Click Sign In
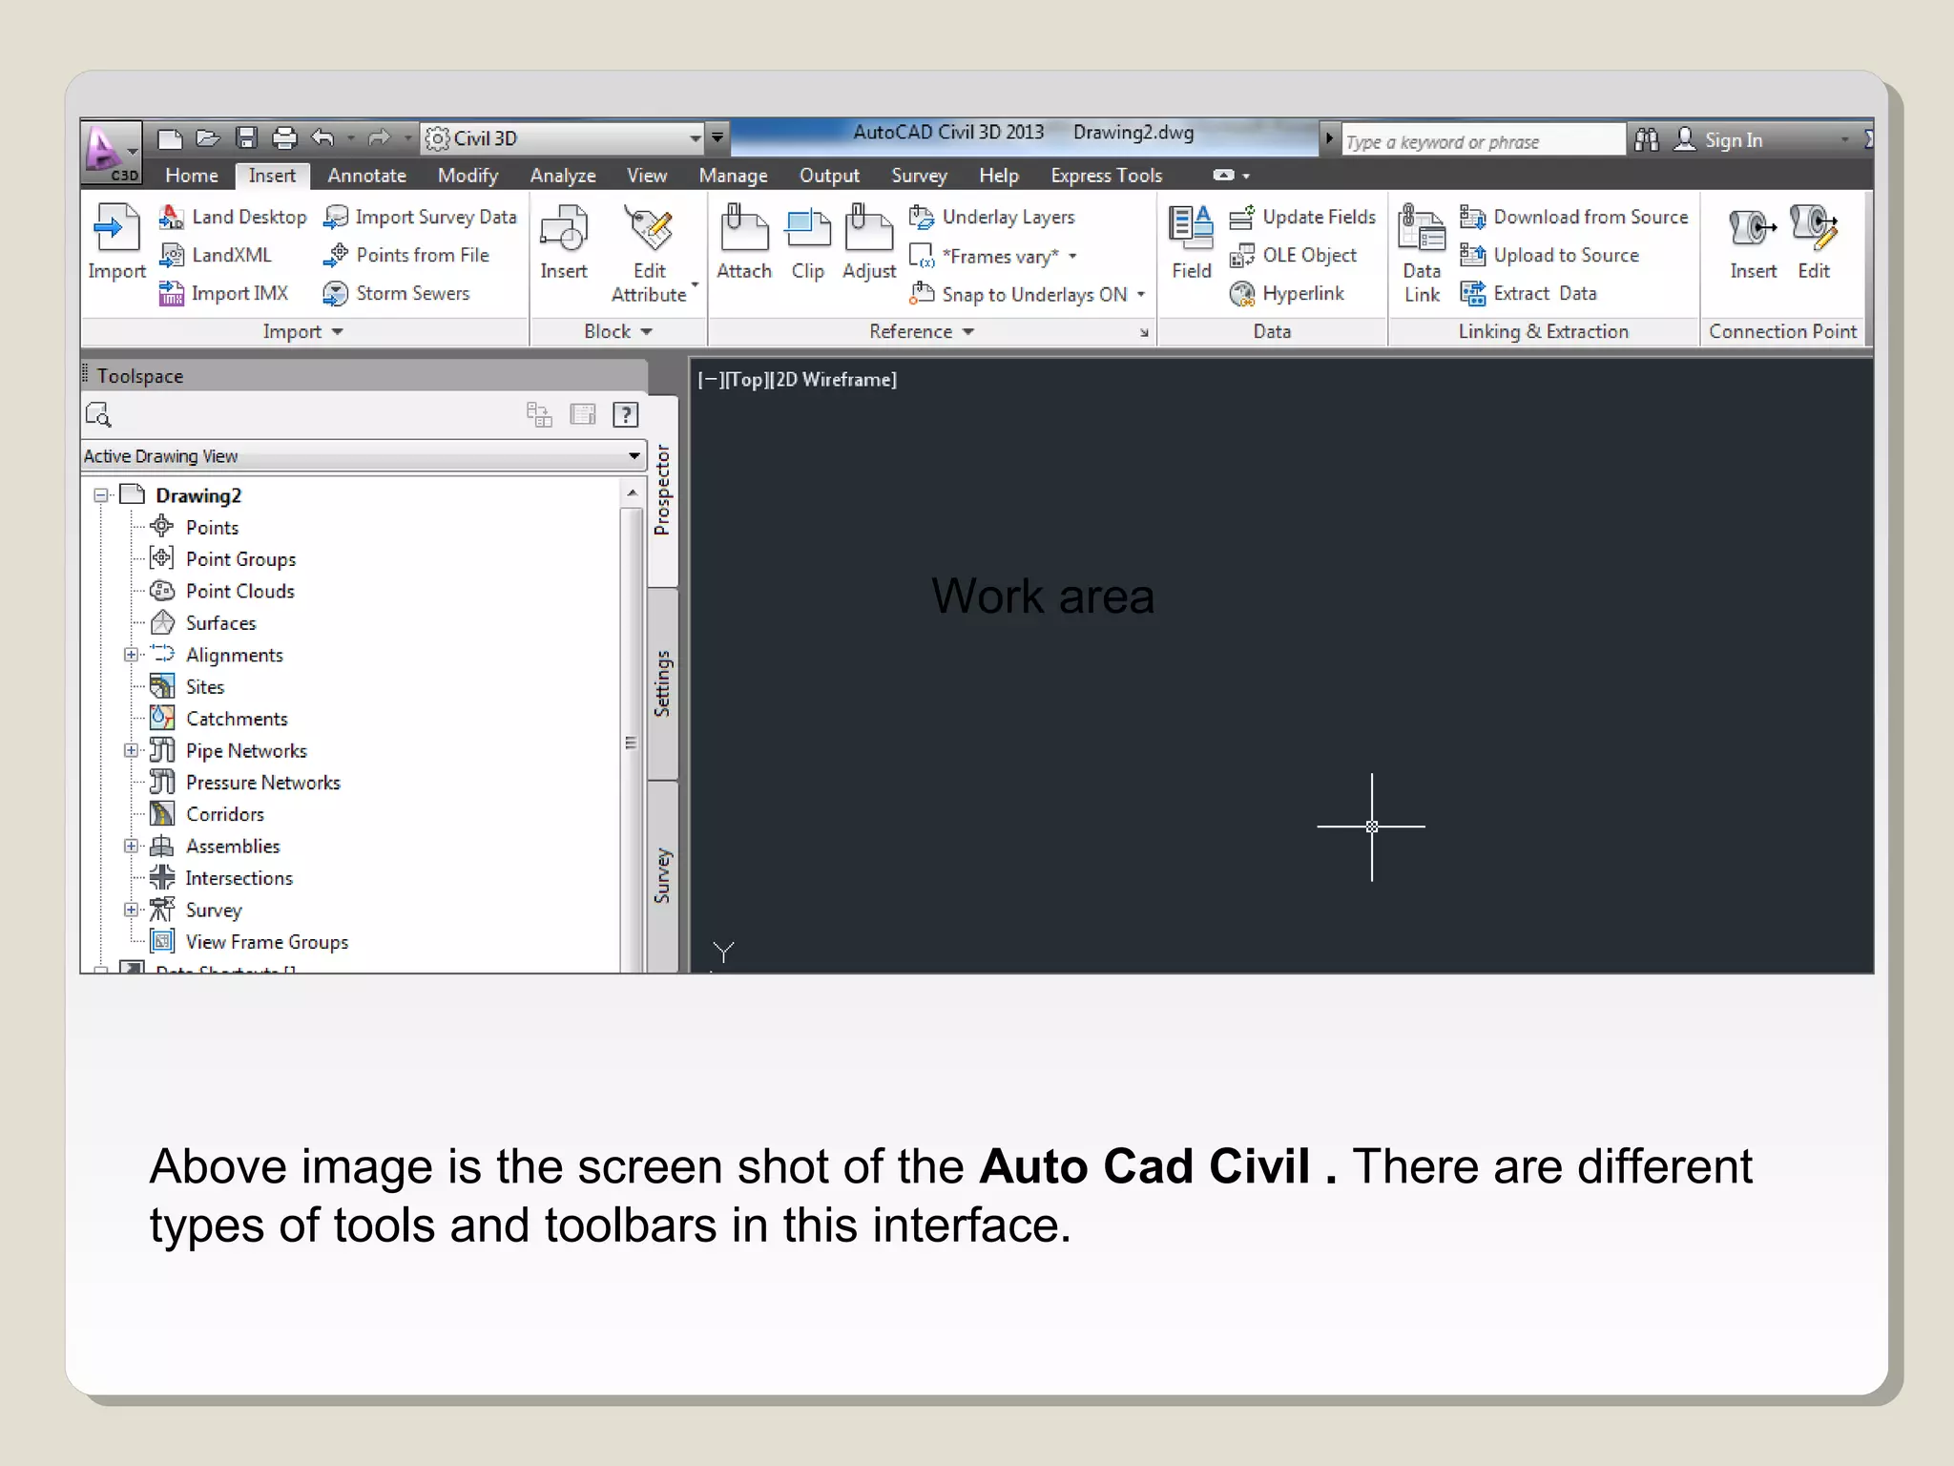 coord(1719,140)
